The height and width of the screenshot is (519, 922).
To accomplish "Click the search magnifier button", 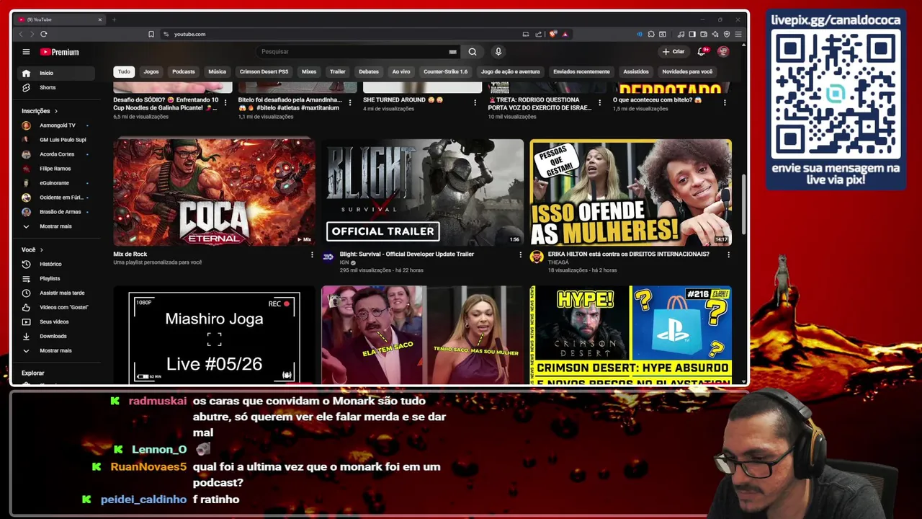I will point(473,52).
